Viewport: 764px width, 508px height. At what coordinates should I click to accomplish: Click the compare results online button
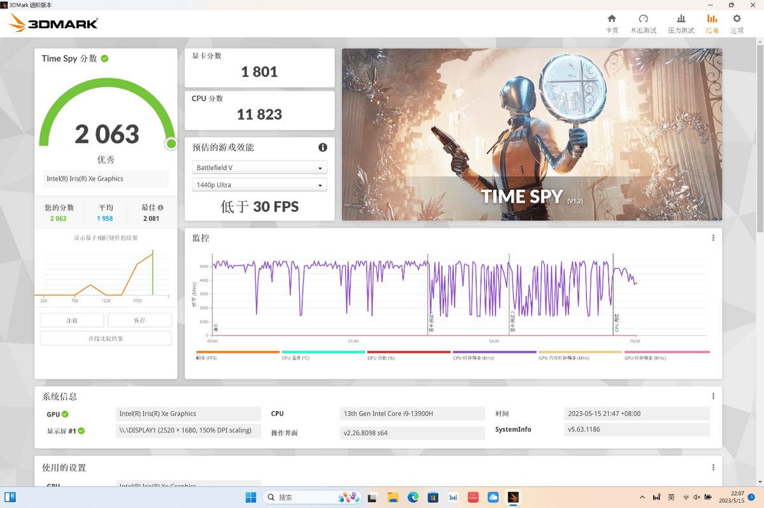(106, 338)
